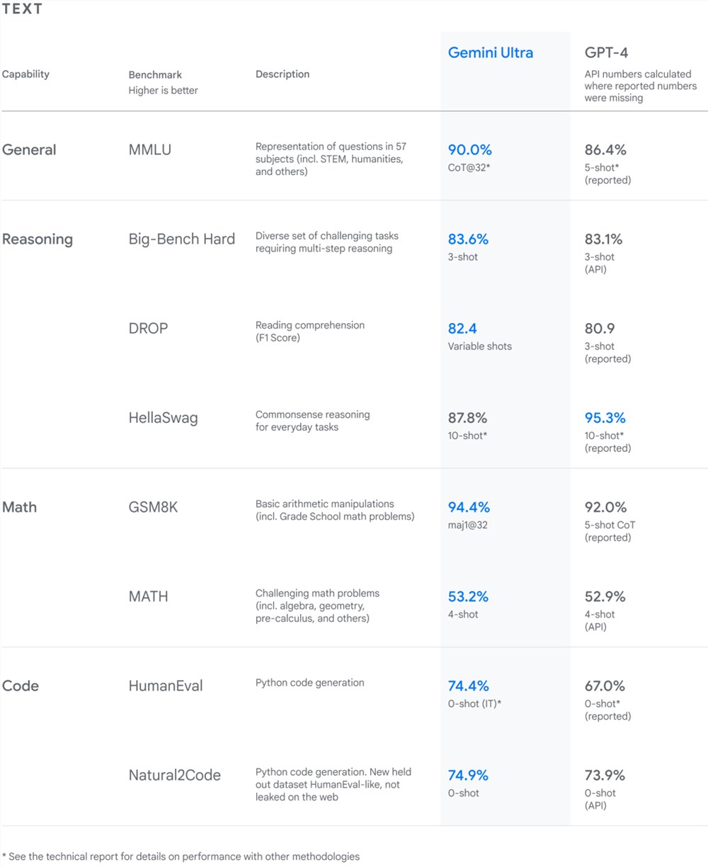Click the TEXT section title

point(22,9)
